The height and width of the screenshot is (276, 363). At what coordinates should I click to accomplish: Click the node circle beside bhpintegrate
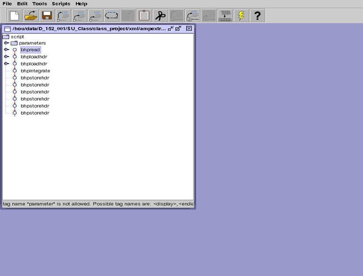15,71
